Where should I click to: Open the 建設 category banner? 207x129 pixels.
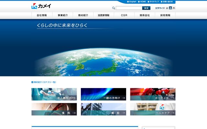103,109
